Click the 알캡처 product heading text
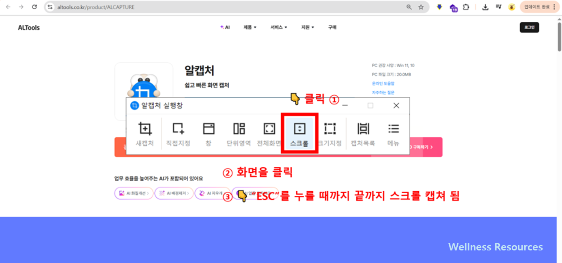 point(199,70)
